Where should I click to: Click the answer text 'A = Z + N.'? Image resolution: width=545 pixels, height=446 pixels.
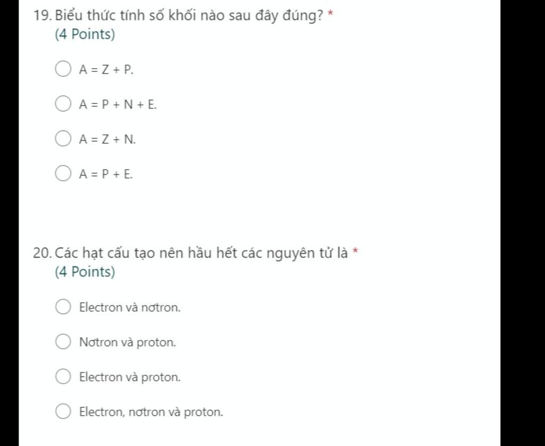click(x=108, y=140)
